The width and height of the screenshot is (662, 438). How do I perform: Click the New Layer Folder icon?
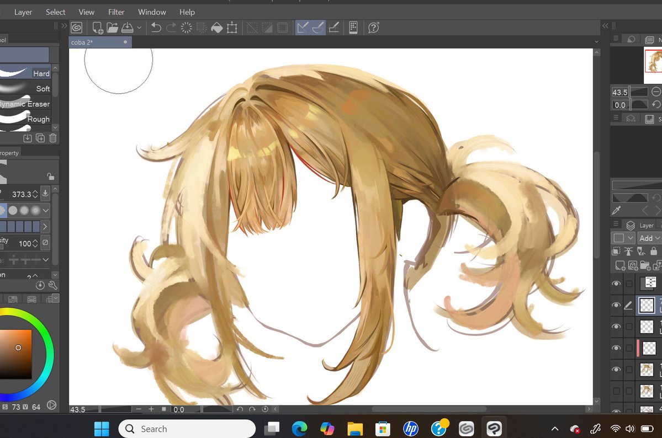point(645,265)
